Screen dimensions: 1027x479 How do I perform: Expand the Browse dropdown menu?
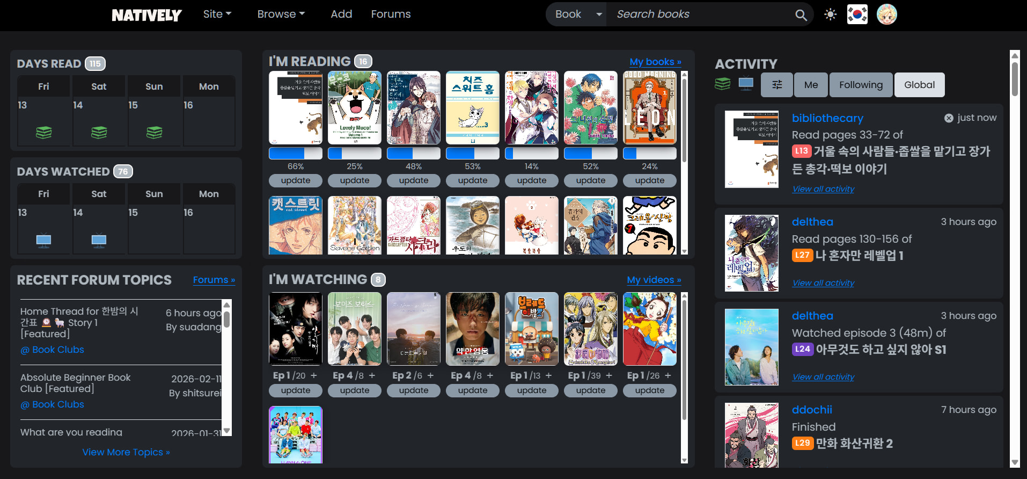coord(281,14)
